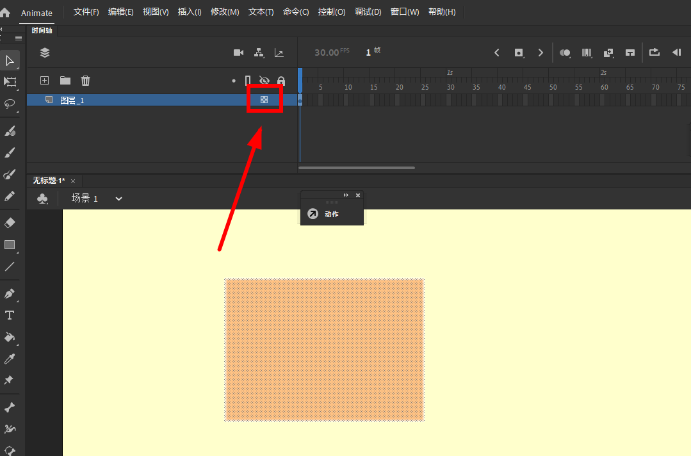691x456 pixels.
Task: Select the Line tool
Action: (10, 266)
